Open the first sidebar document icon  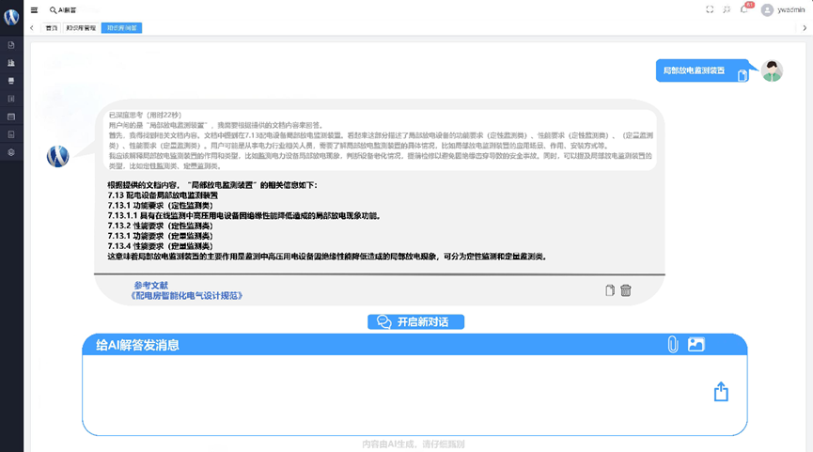pyautogui.click(x=11, y=45)
